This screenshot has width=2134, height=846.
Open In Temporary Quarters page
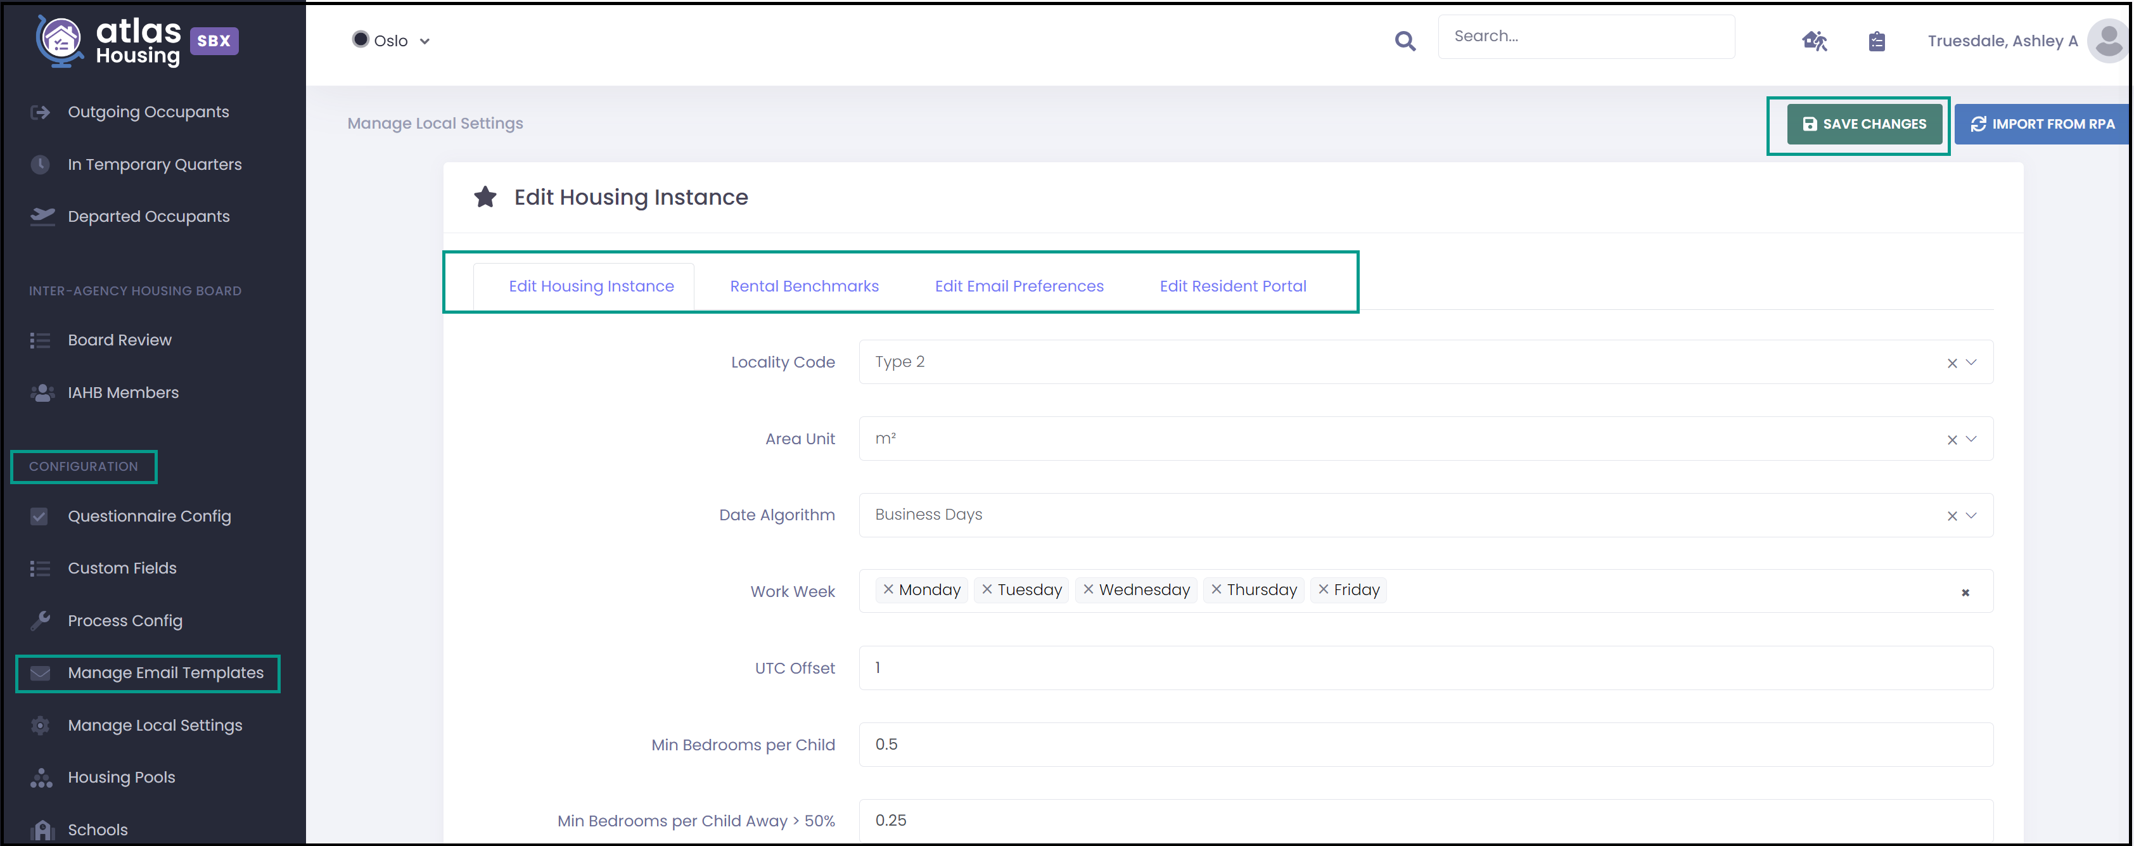click(154, 164)
